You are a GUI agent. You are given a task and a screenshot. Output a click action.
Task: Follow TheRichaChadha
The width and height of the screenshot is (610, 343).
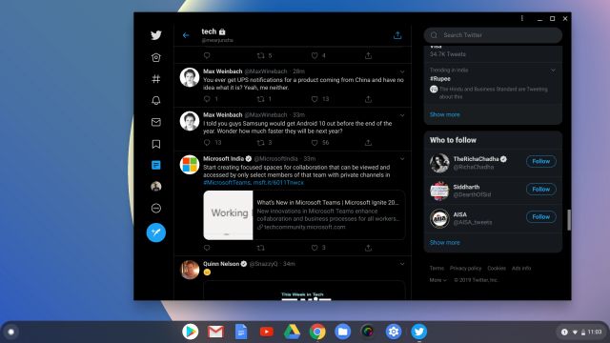540,161
